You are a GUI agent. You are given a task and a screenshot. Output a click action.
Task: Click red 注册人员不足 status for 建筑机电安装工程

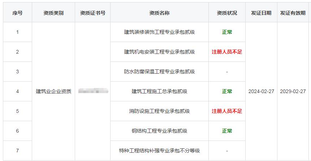227,52
